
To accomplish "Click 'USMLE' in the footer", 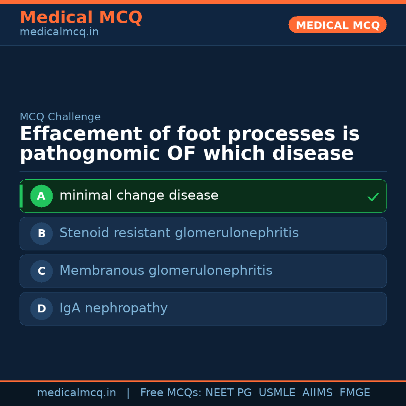I will coord(277,393).
